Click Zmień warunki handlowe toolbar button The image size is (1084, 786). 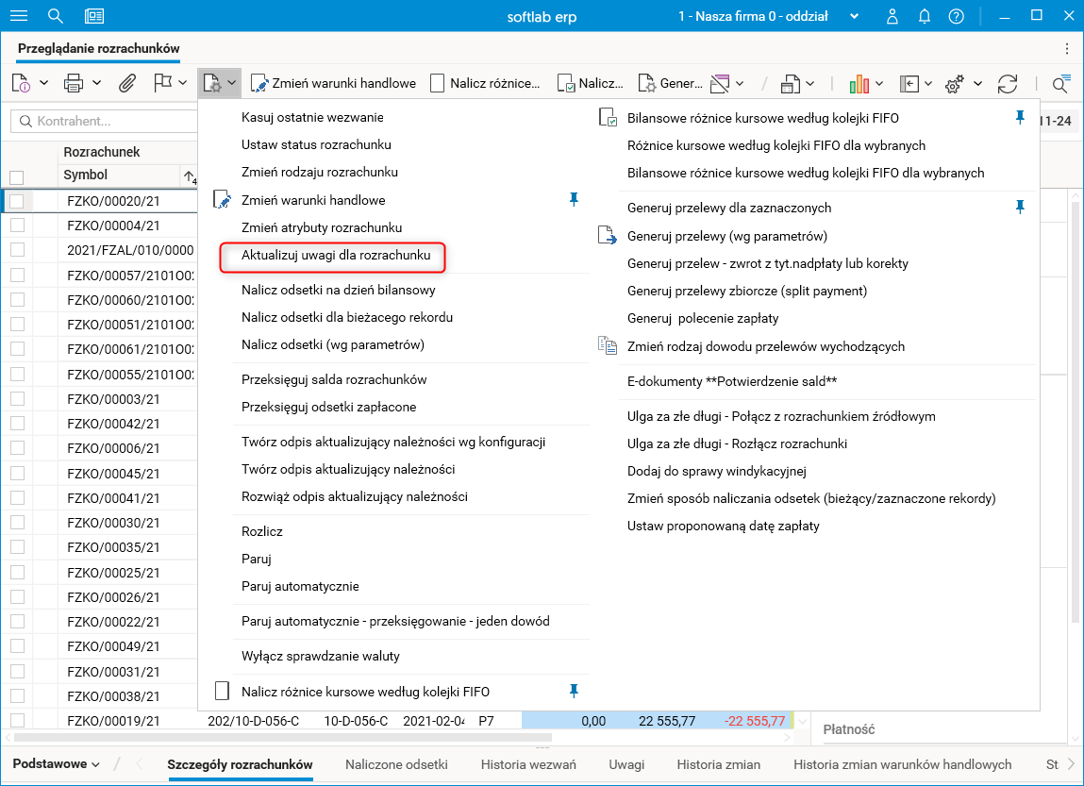click(333, 84)
